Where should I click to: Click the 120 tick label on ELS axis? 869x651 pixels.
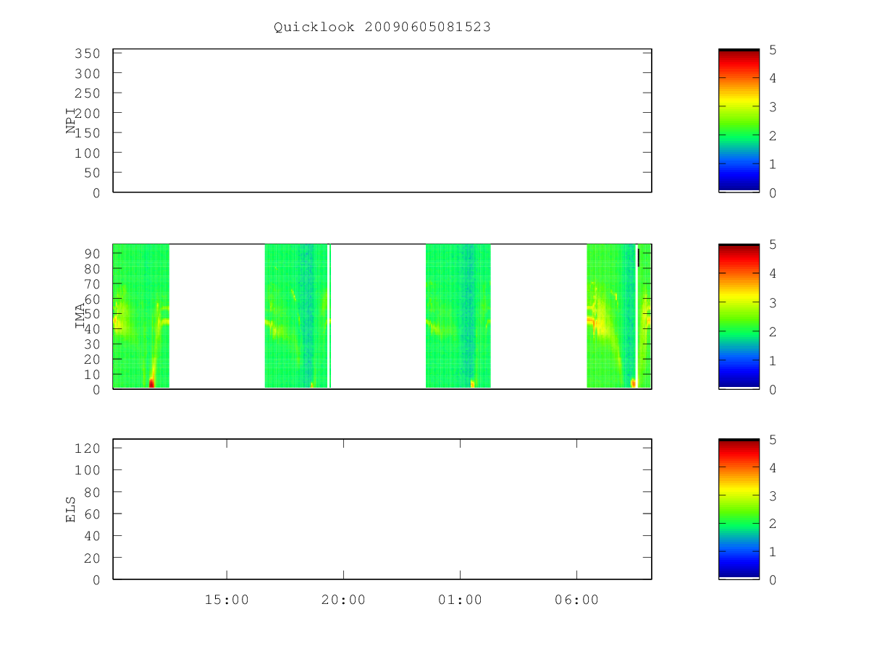point(87,448)
